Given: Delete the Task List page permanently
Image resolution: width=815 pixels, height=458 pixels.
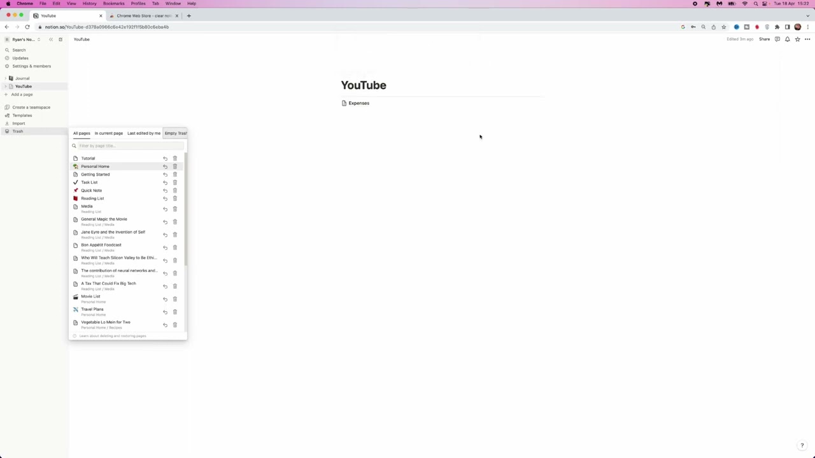Looking at the screenshot, I should click(x=175, y=183).
